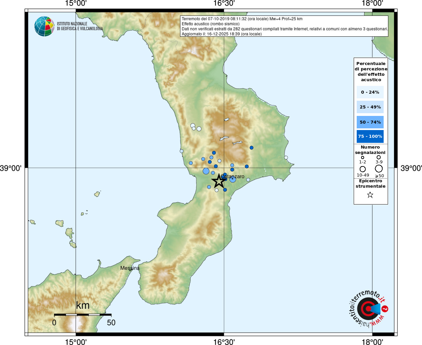Click the legend 10-49 reports circle
This screenshot has width=422, height=345.
click(x=363, y=169)
